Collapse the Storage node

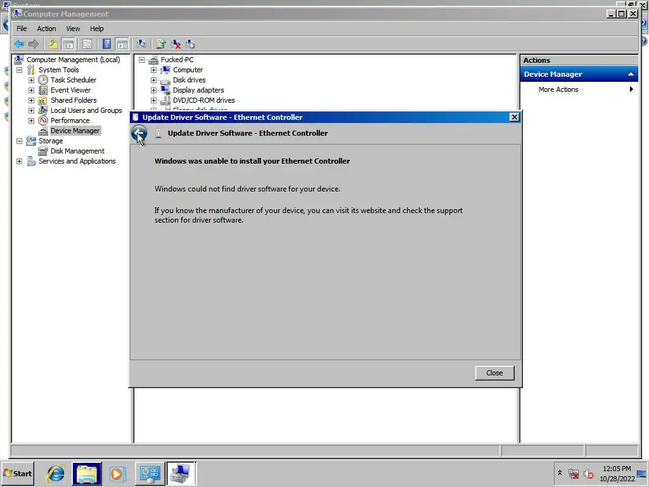point(19,141)
